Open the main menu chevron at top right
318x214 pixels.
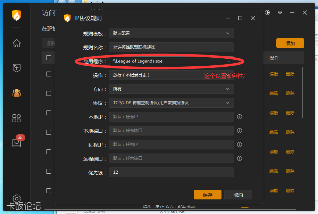point(280,13)
